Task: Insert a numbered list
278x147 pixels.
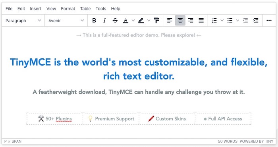Action: coord(214,21)
